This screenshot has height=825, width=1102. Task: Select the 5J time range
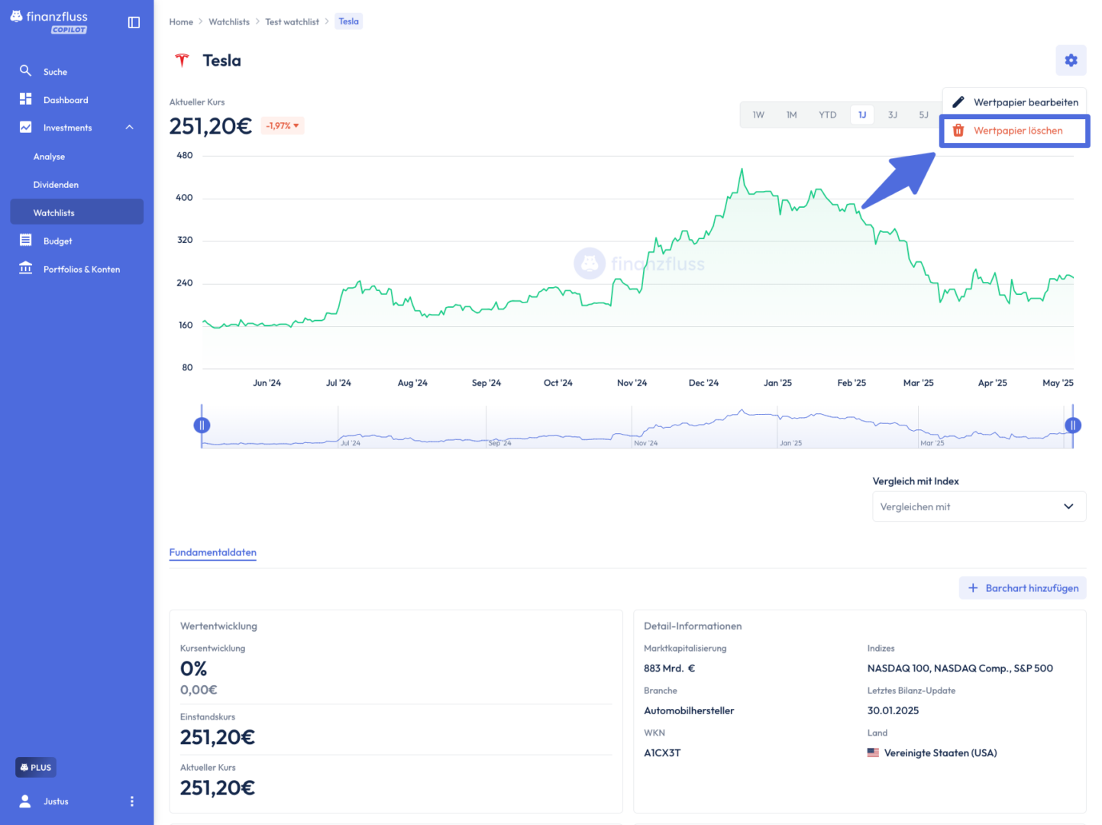click(x=923, y=115)
